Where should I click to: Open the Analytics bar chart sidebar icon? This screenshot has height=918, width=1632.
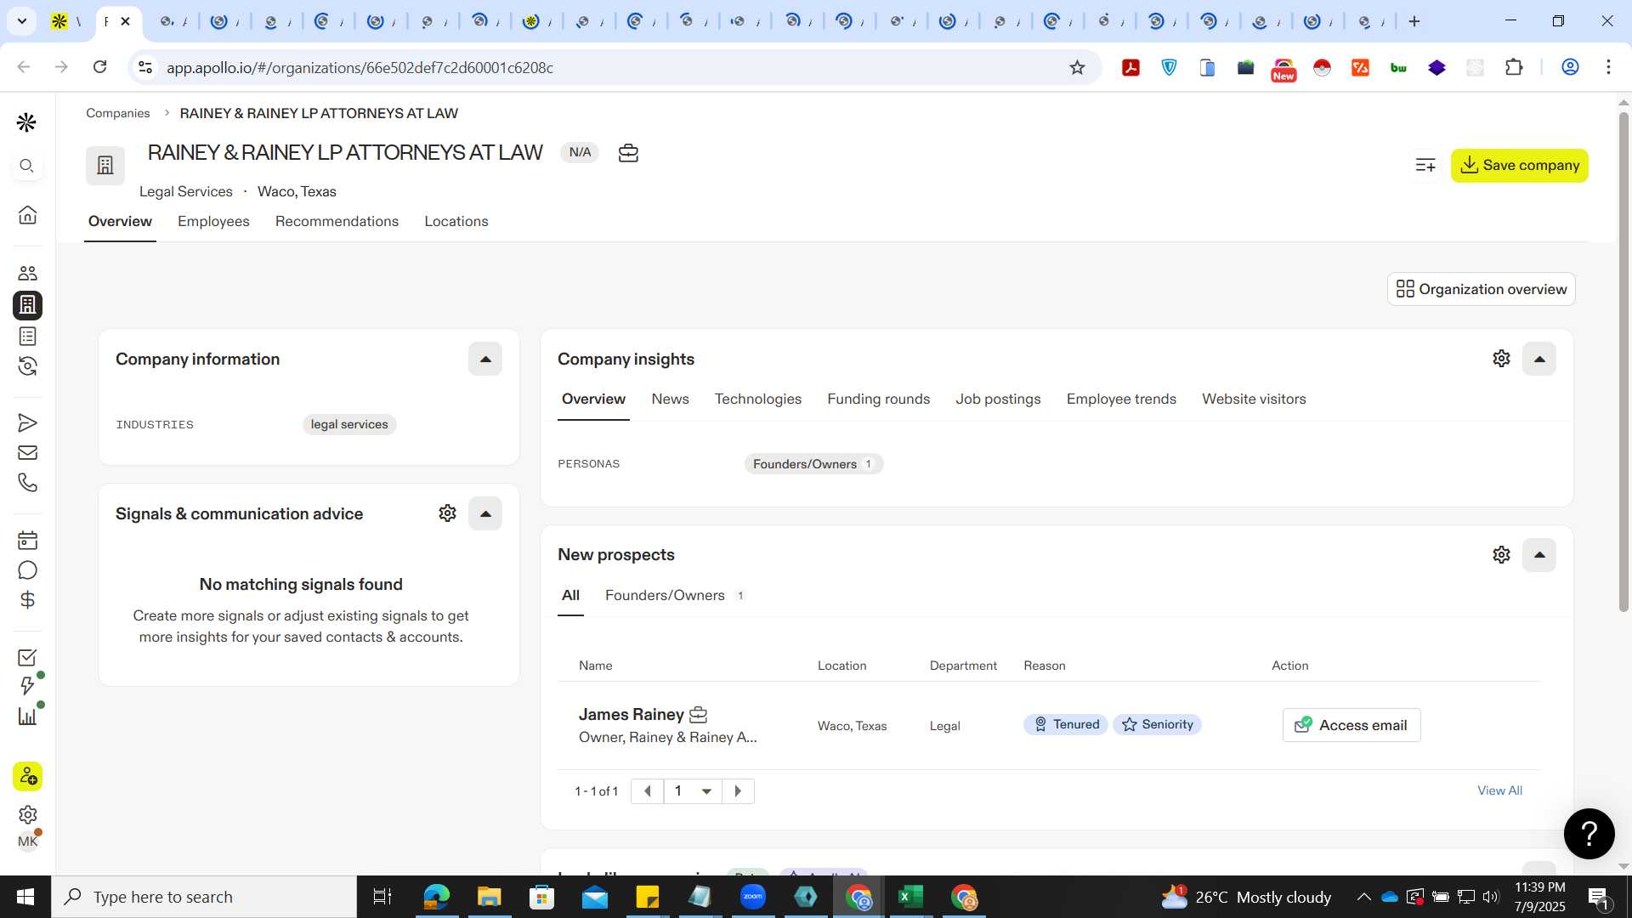click(27, 717)
